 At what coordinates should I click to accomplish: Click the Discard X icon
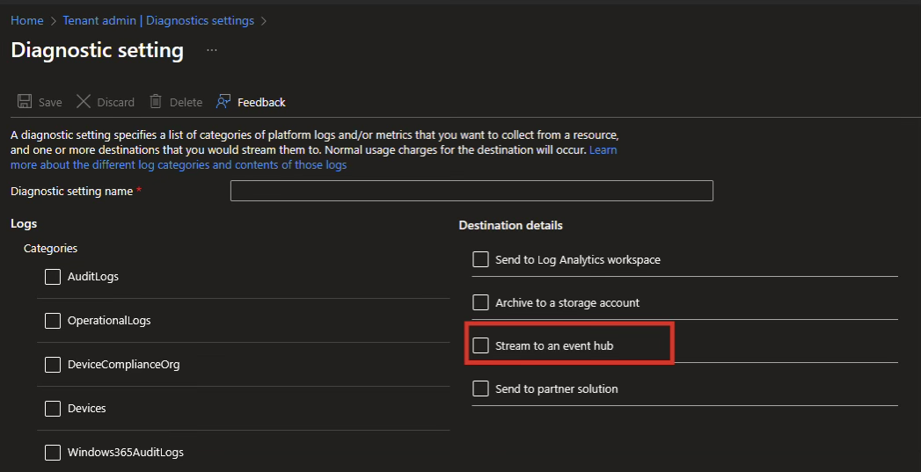click(84, 102)
